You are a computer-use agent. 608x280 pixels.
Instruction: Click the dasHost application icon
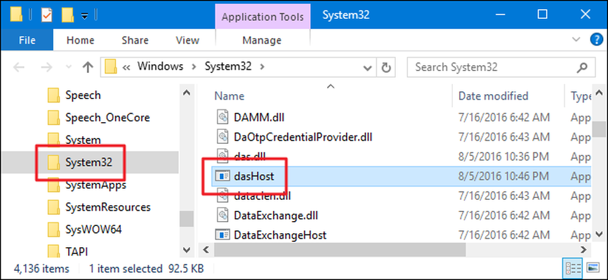(223, 176)
